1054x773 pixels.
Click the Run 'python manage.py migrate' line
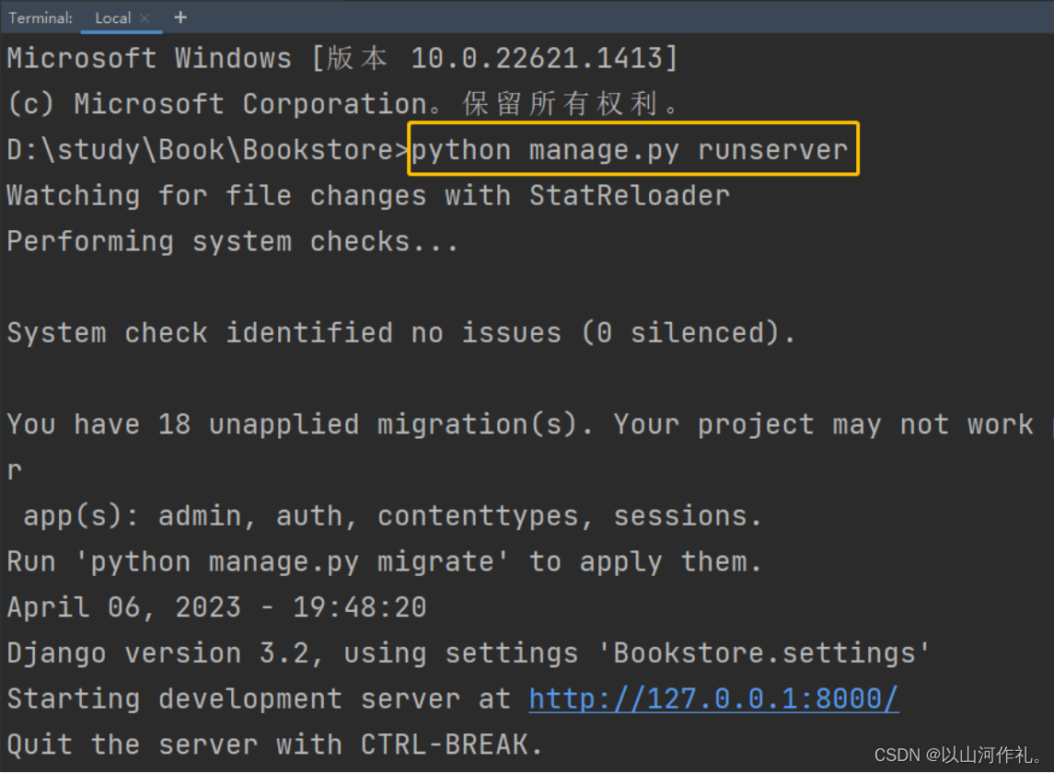(385, 562)
